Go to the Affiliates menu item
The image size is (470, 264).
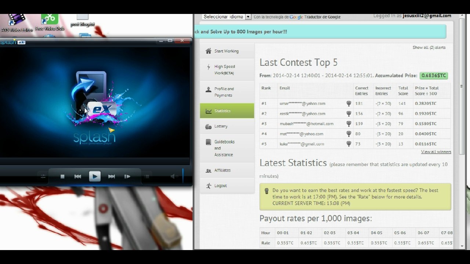pos(227,170)
